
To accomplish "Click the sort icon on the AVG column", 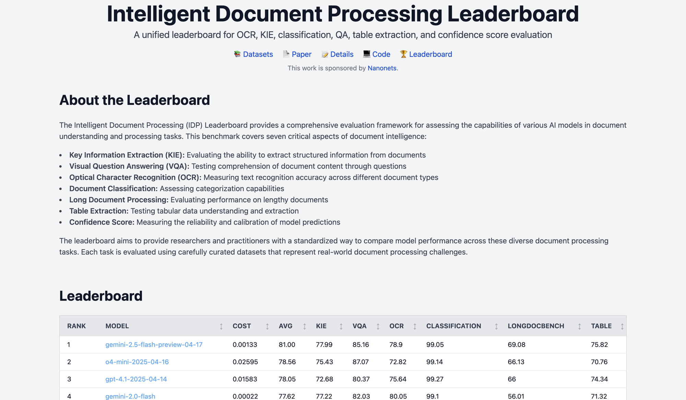I will (304, 326).
